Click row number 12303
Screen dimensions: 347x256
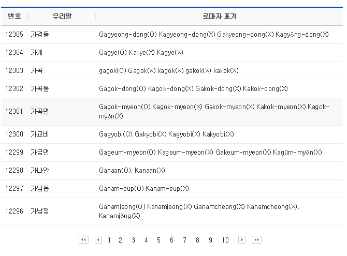[14, 71]
